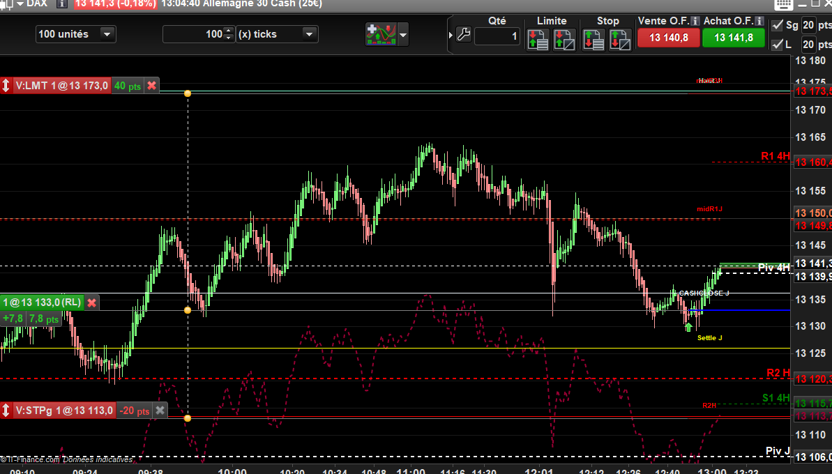Click the first Stop order icon
This screenshot has height=474, width=832.
click(x=593, y=38)
